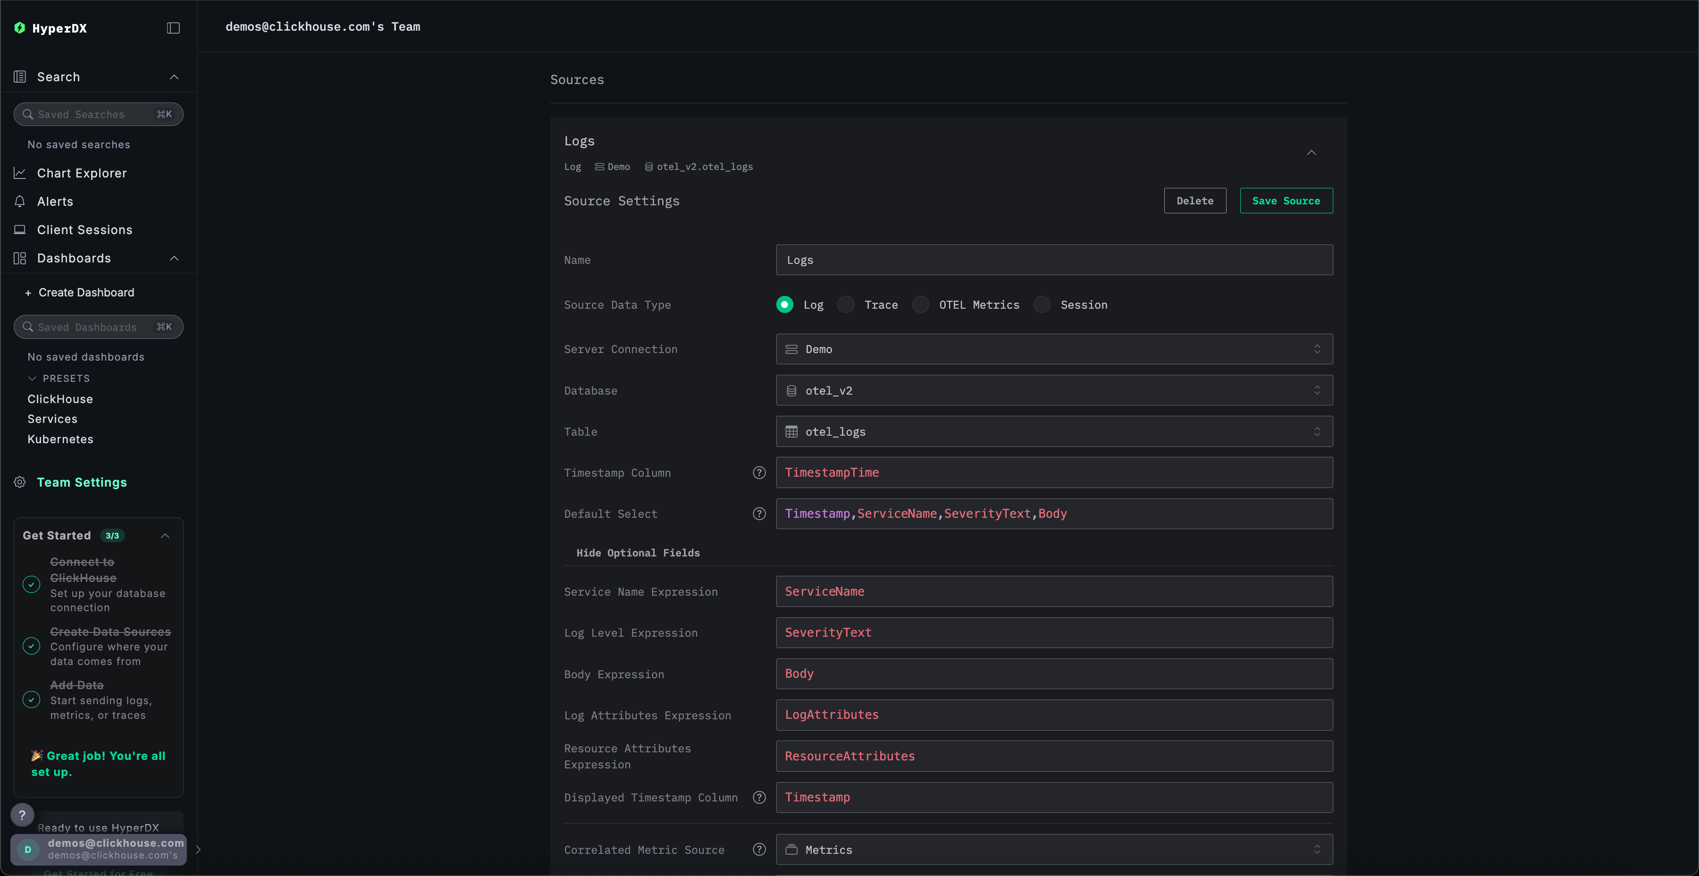
Task: Select the Trace source data type
Action: point(846,304)
